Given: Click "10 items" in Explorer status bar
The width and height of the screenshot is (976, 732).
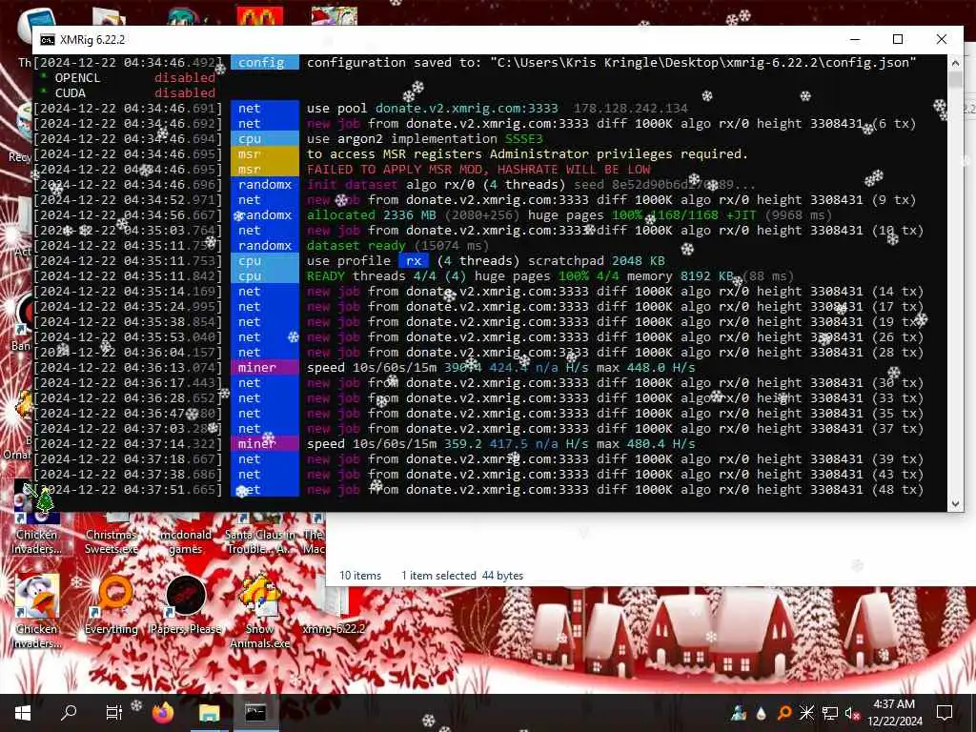Looking at the screenshot, I should pyautogui.click(x=360, y=576).
